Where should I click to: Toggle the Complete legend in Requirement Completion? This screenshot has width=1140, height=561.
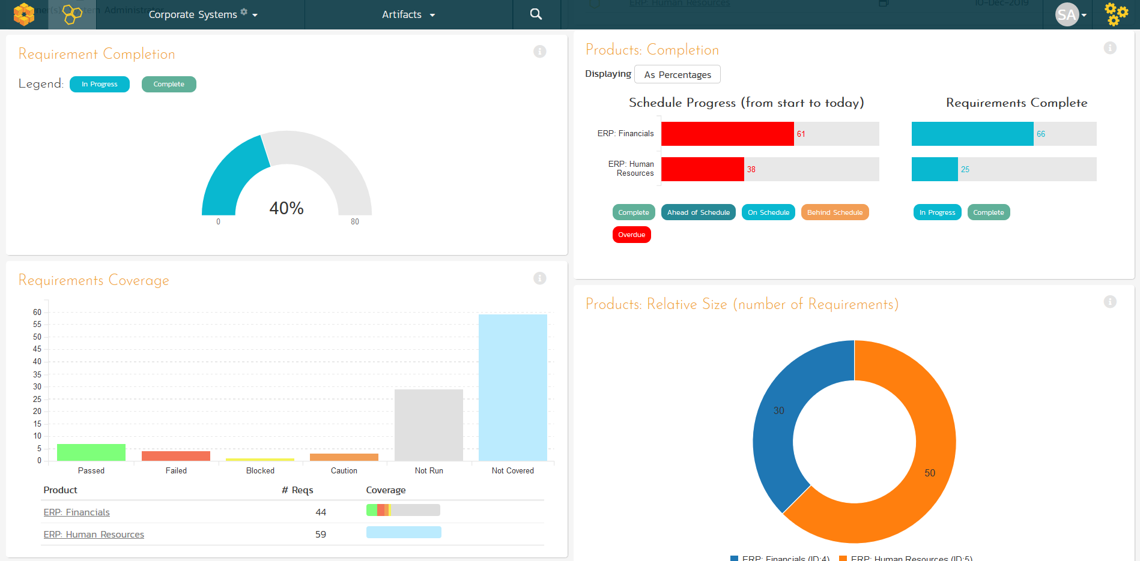(169, 85)
